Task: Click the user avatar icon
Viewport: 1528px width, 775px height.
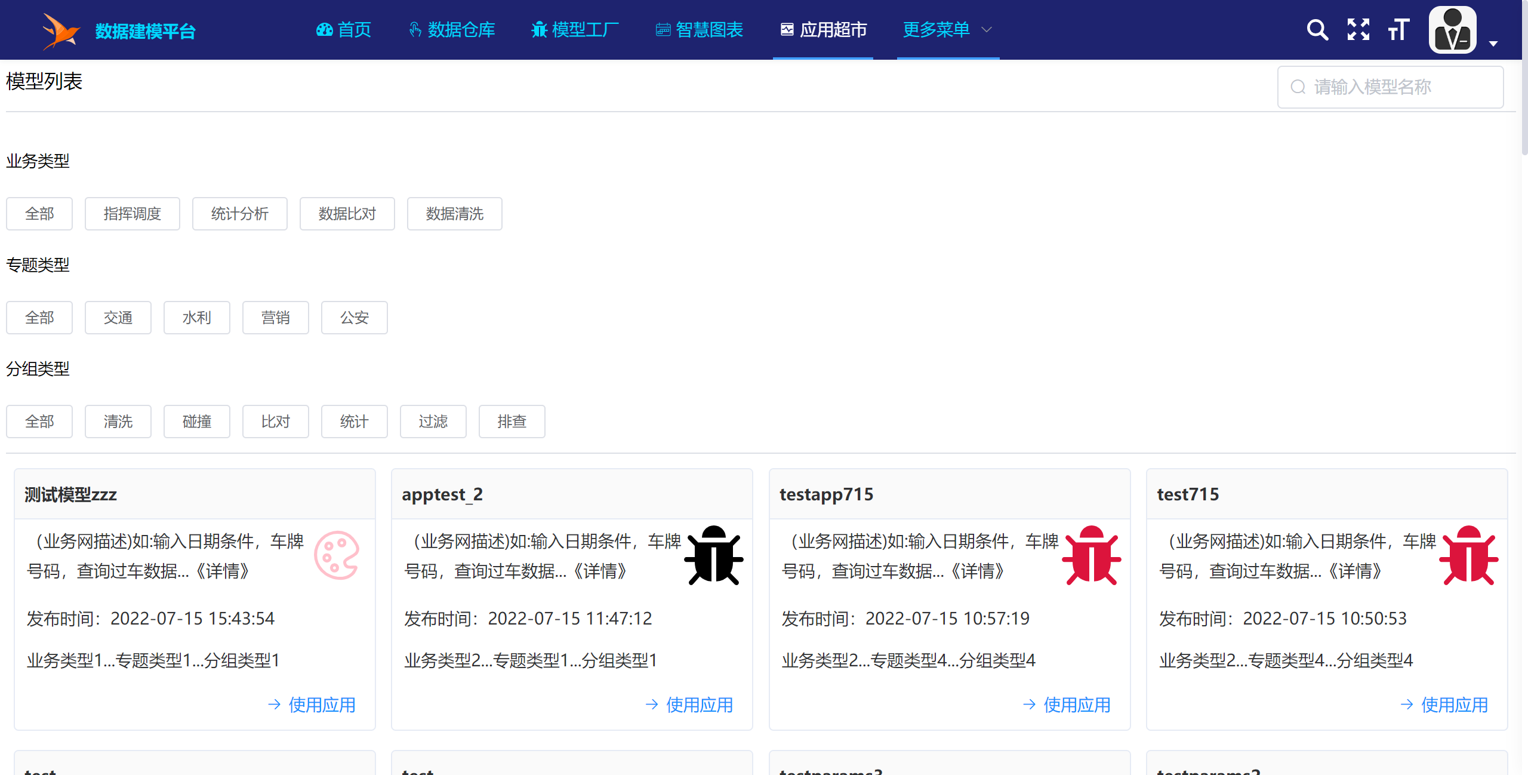Action: click(x=1452, y=30)
